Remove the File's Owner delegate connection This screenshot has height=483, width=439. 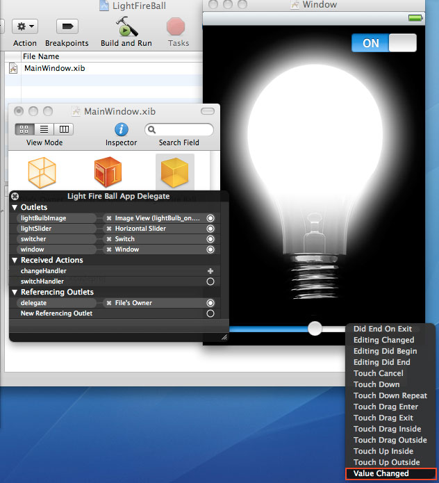click(108, 303)
